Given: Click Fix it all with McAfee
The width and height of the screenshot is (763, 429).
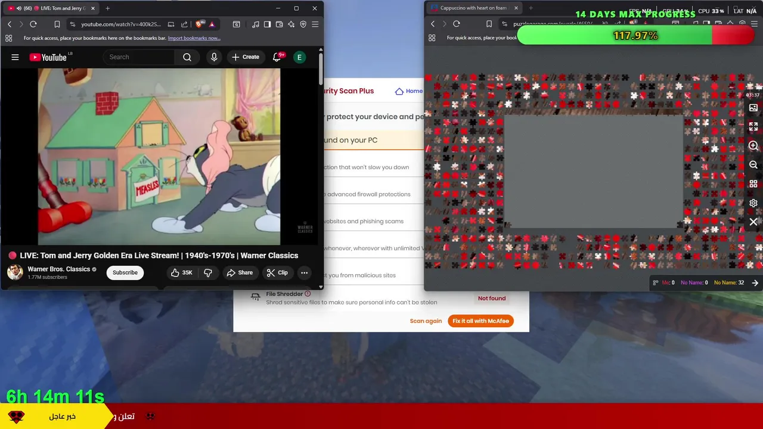Looking at the screenshot, I should pos(480,321).
